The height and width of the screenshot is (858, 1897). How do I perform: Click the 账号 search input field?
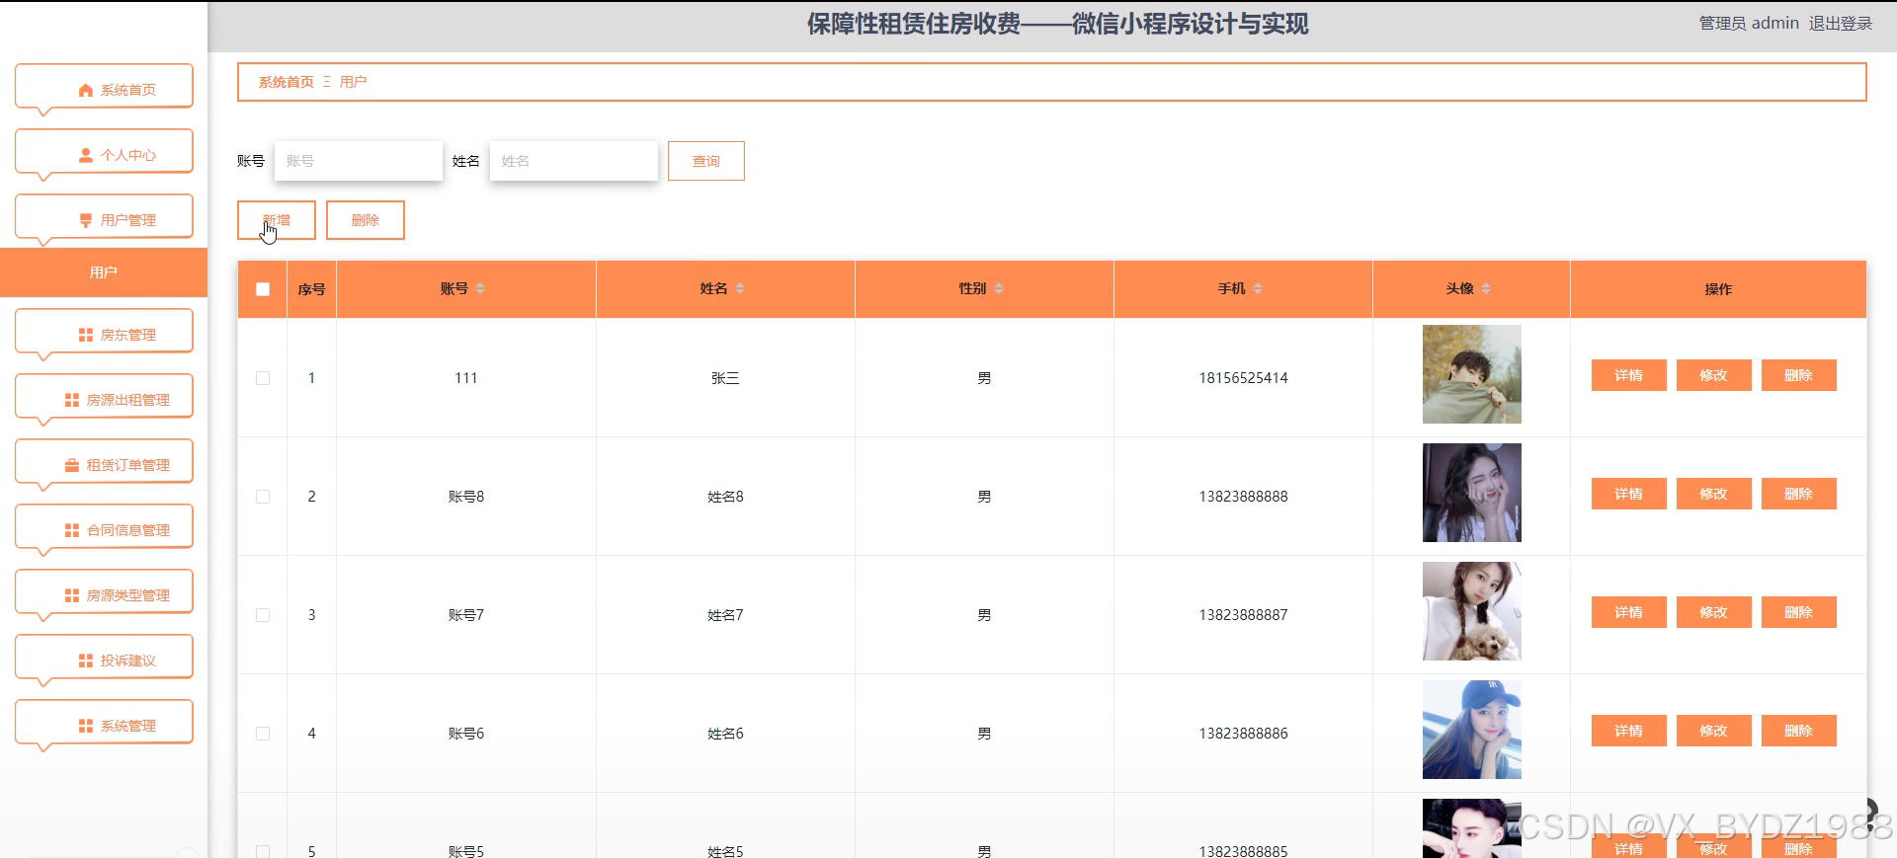[359, 161]
